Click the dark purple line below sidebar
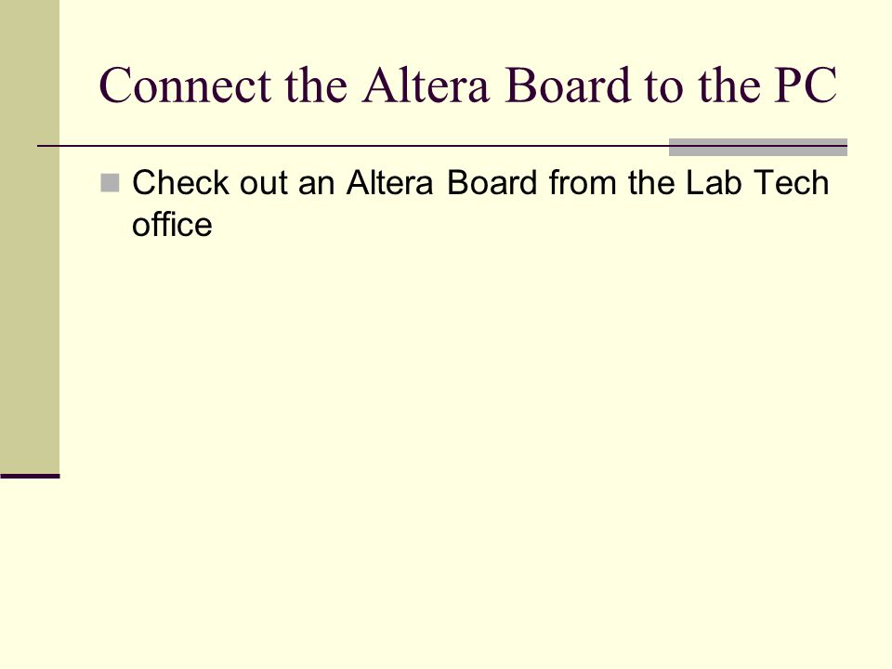 pyautogui.click(x=30, y=476)
